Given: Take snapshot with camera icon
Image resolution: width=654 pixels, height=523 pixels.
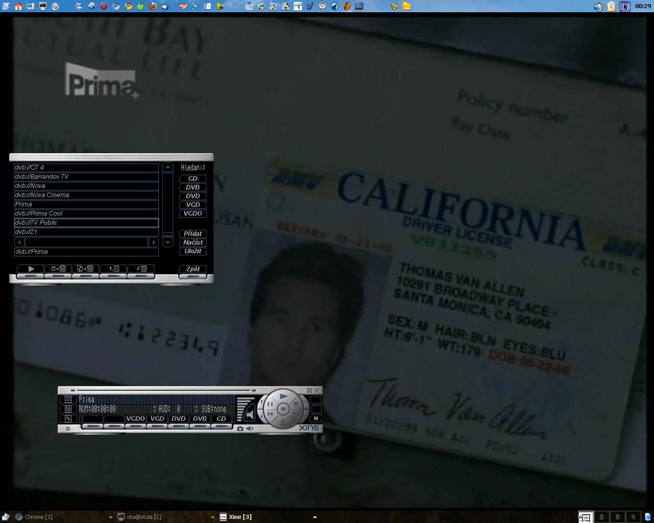Looking at the screenshot, I should pos(240,429).
